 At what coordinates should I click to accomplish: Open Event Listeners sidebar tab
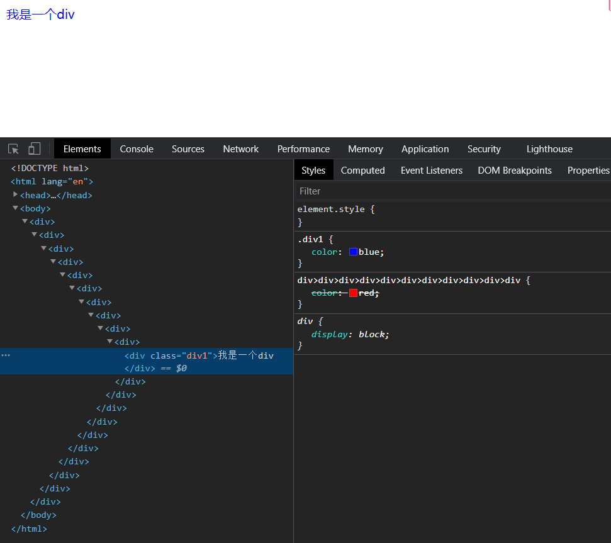pyautogui.click(x=431, y=171)
